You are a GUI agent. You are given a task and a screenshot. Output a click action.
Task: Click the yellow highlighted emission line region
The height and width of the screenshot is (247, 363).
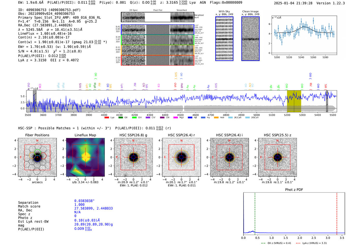294,101
